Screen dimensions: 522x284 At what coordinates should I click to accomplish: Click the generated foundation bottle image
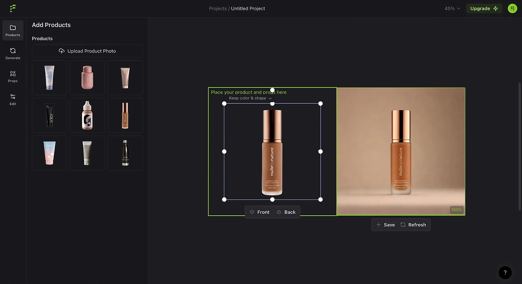pos(401,151)
